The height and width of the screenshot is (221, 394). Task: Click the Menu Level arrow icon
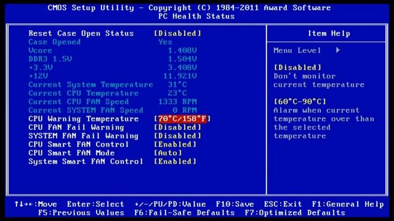coord(338,50)
